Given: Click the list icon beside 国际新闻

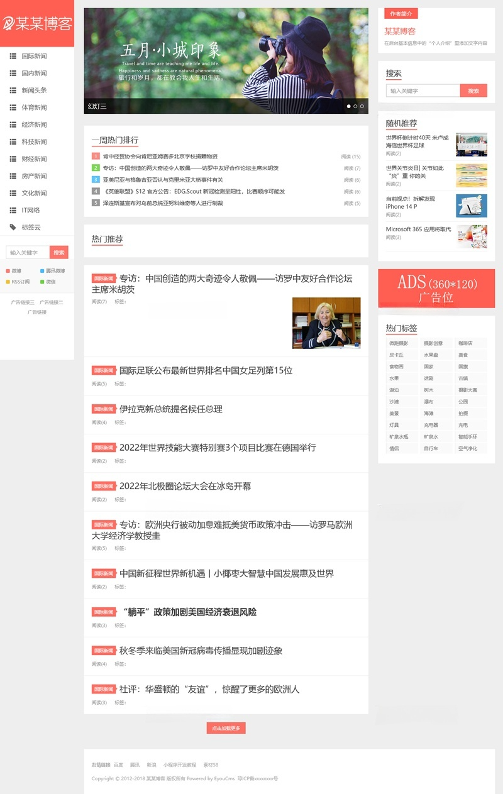Looking at the screenshot, I should [13, 56].
